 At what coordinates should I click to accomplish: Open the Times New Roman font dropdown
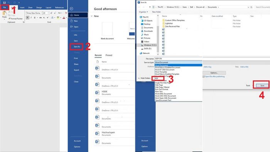41,13
